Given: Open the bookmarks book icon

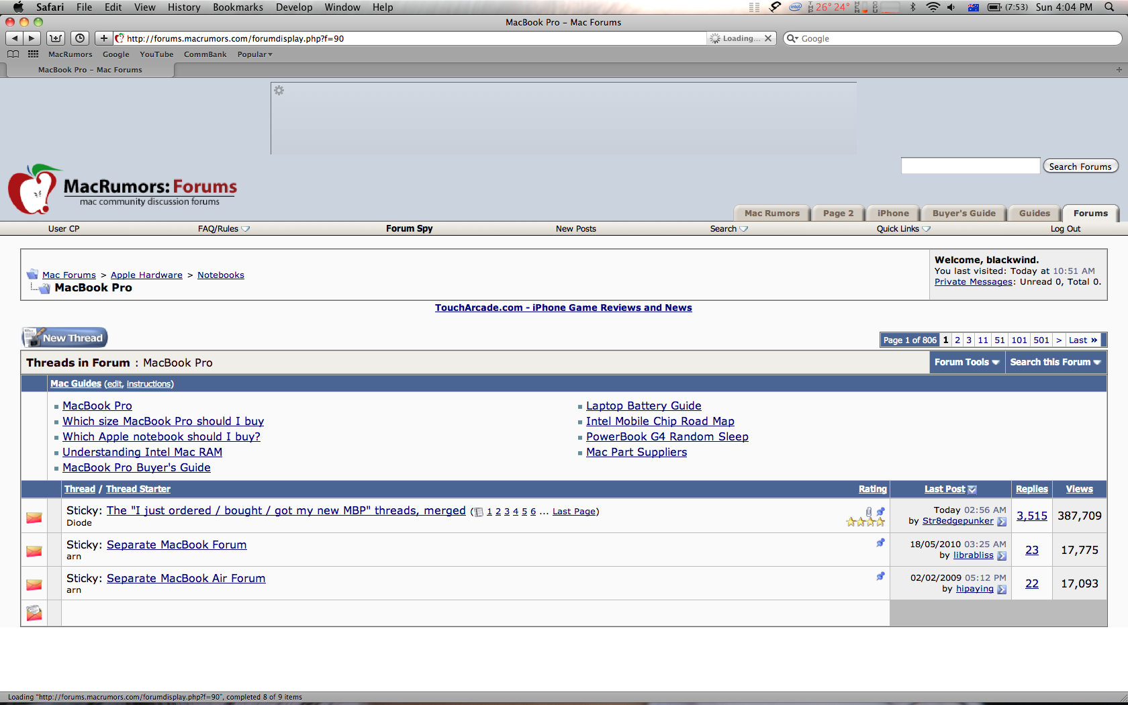Looking at the screenshot, I should (x=13, y=54).
